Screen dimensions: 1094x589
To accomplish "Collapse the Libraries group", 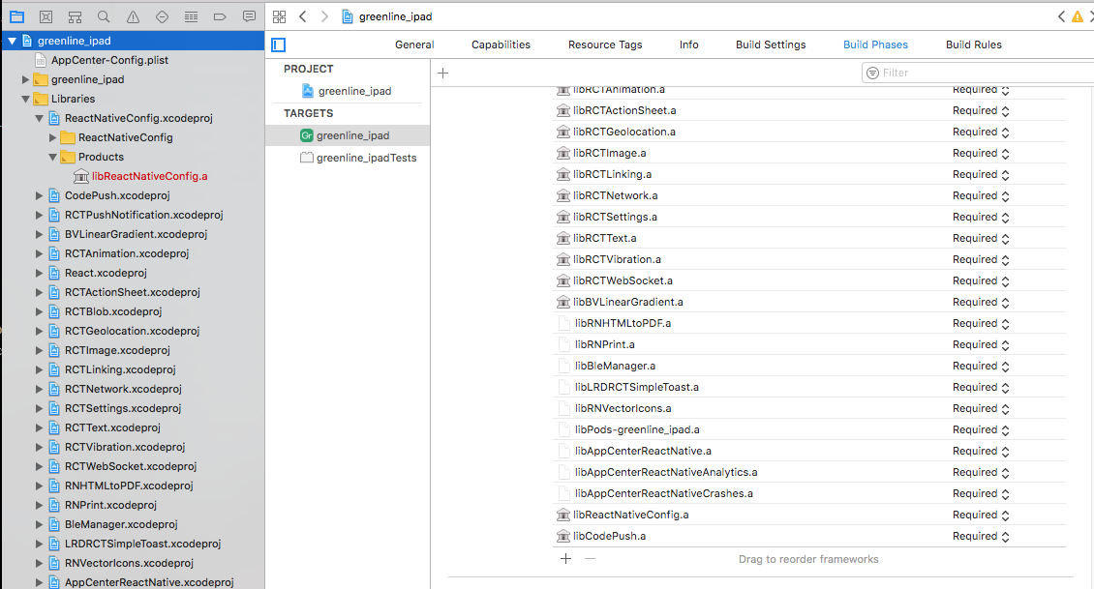I will (x=26, y=99).
